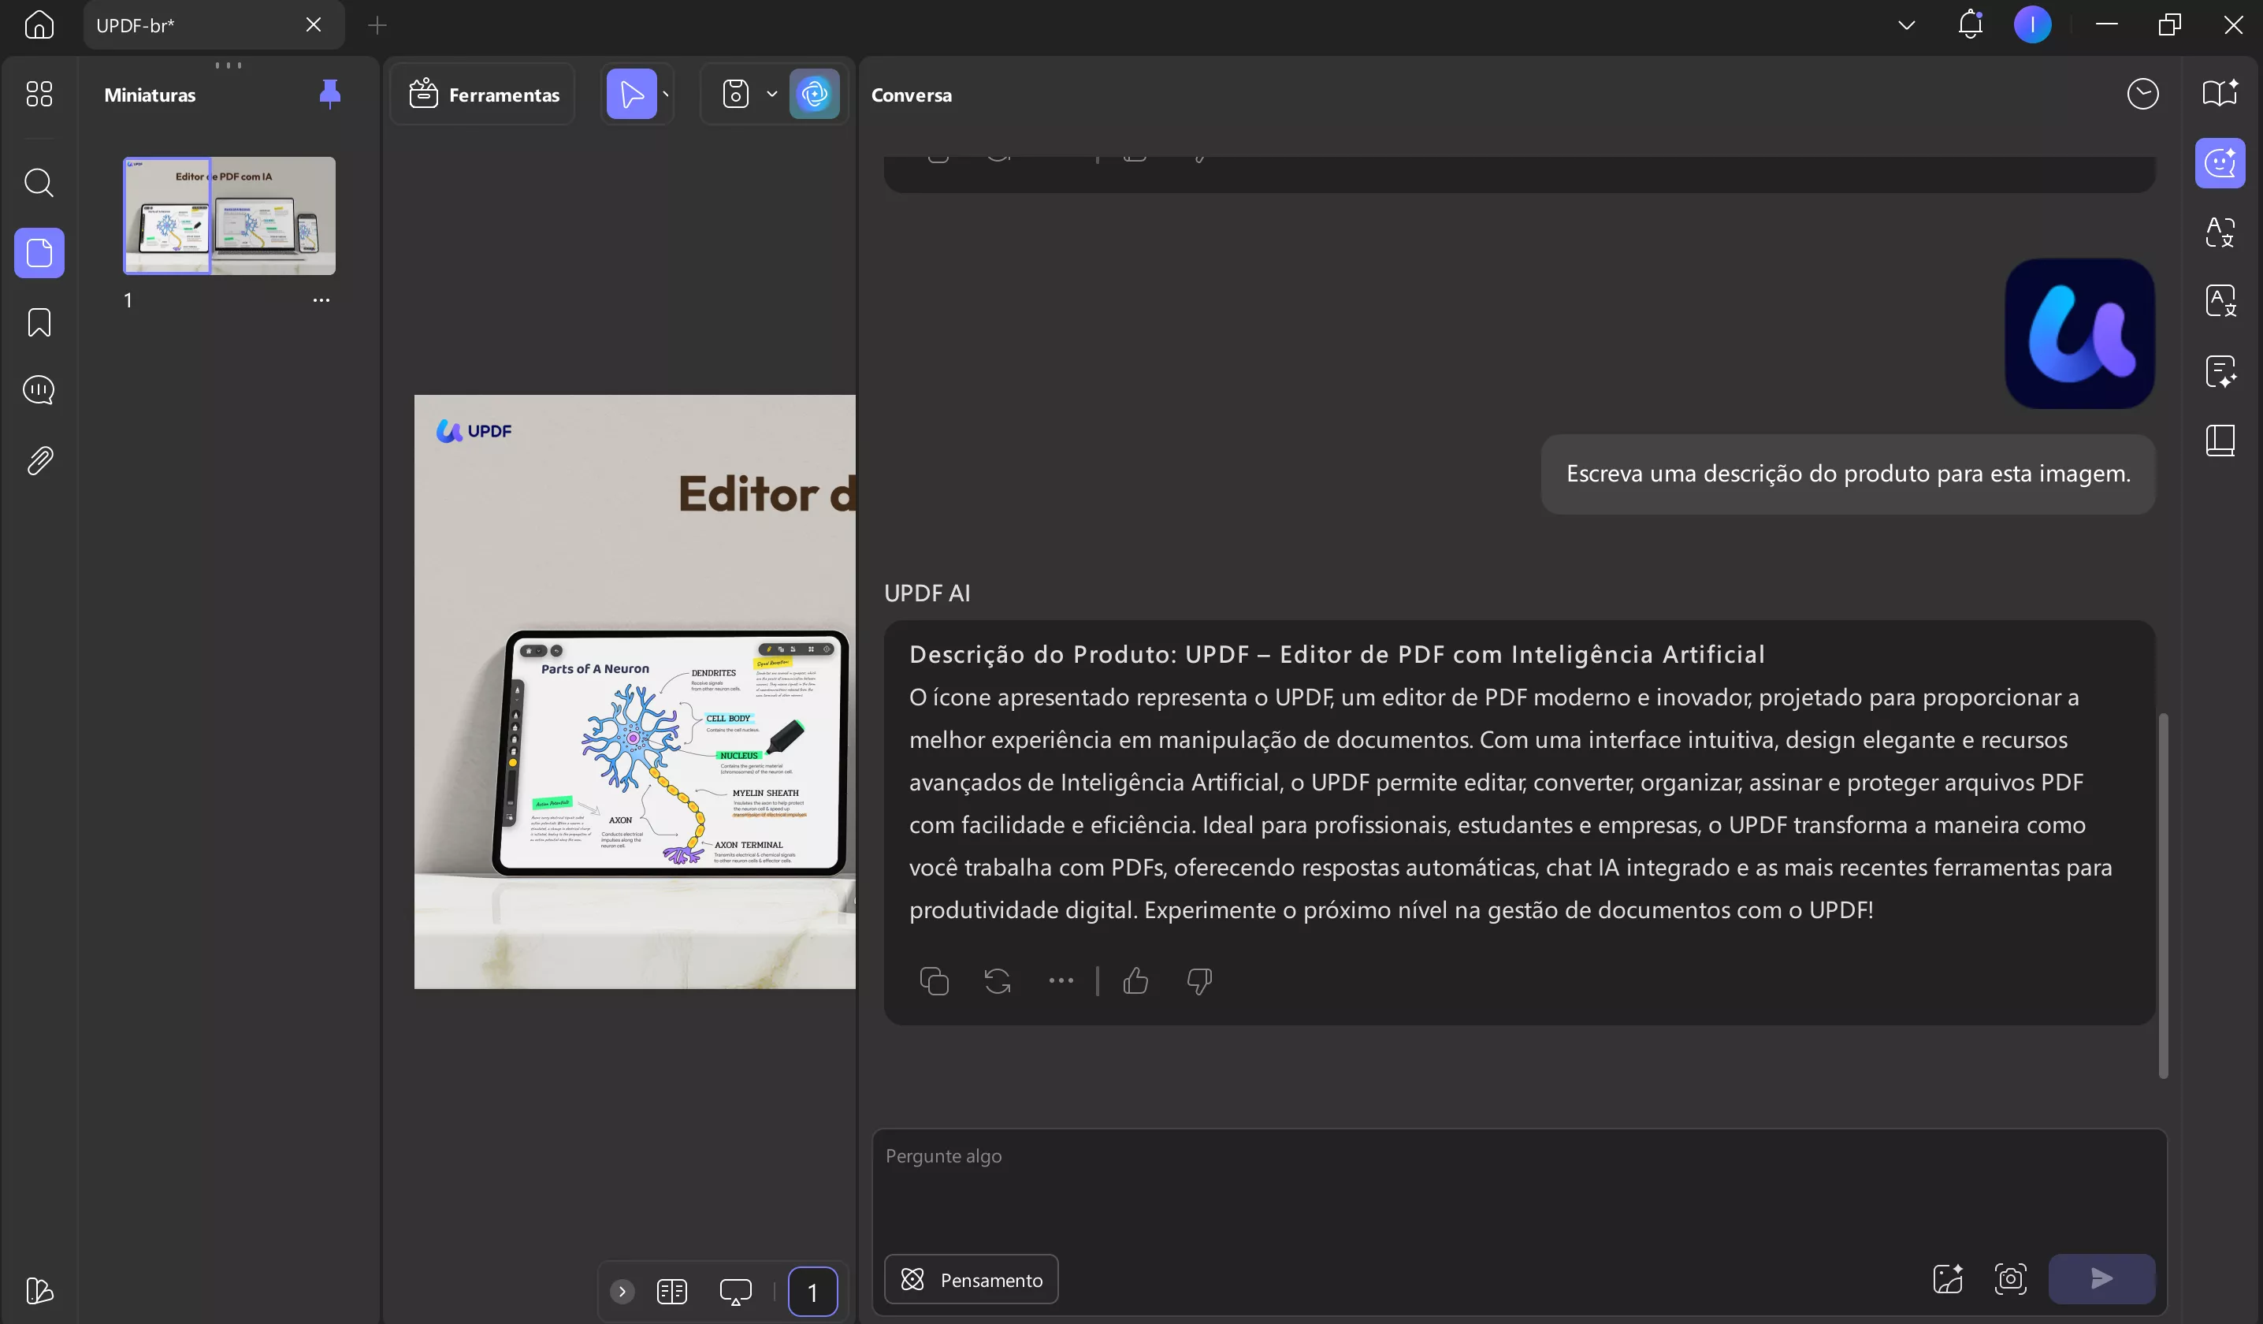This screenshot has width=2263, height=1324.
Task: Open the page view layout icon
Action: (671, 1292)
